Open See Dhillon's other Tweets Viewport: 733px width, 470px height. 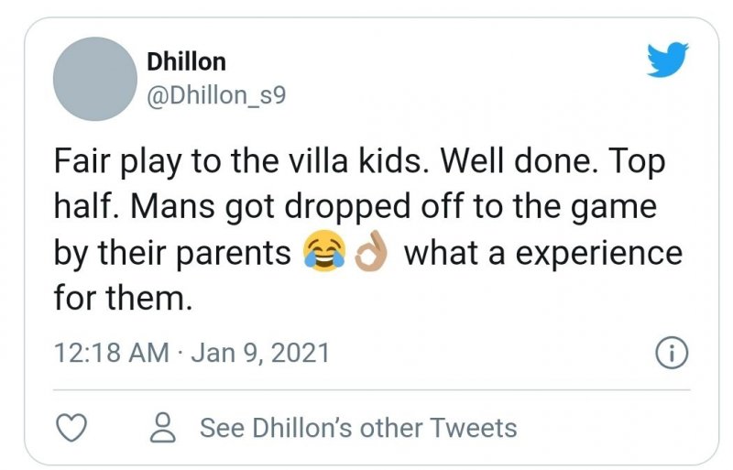tap(357, 427)
